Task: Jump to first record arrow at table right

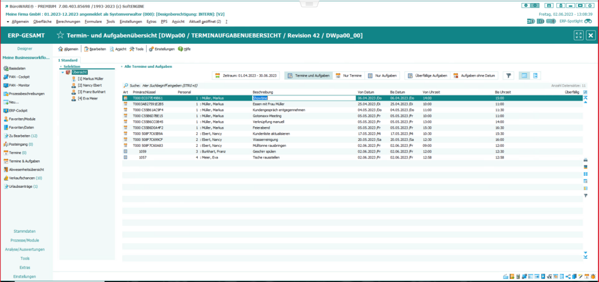Action: (x=585, y=98)
